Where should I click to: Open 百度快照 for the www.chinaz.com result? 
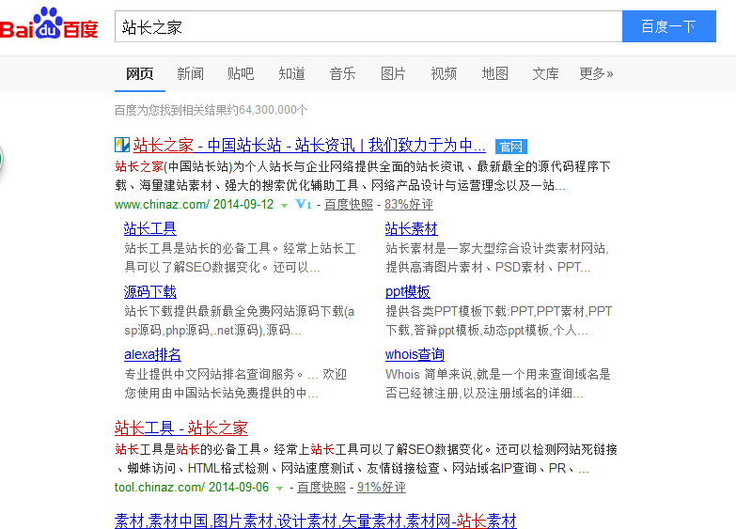click(x=349, y=204)
